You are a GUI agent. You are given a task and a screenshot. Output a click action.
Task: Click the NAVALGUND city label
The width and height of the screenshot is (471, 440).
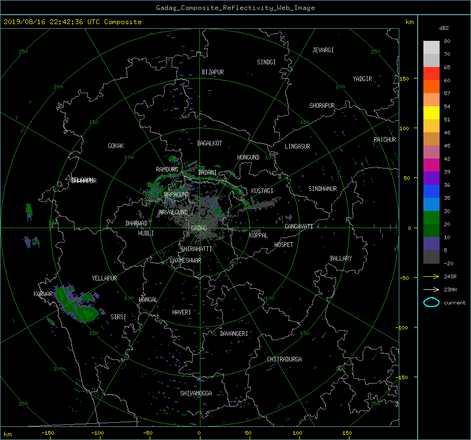(174, 212)
